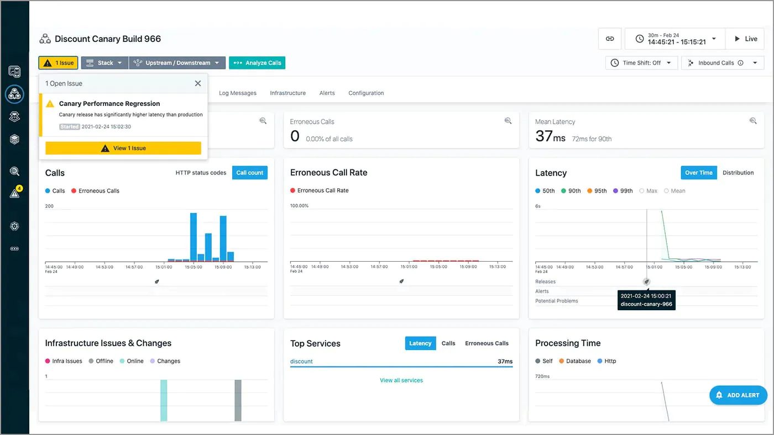Select Call count view in Calls
Screen dimensions: 774x435
pos(250,173)
